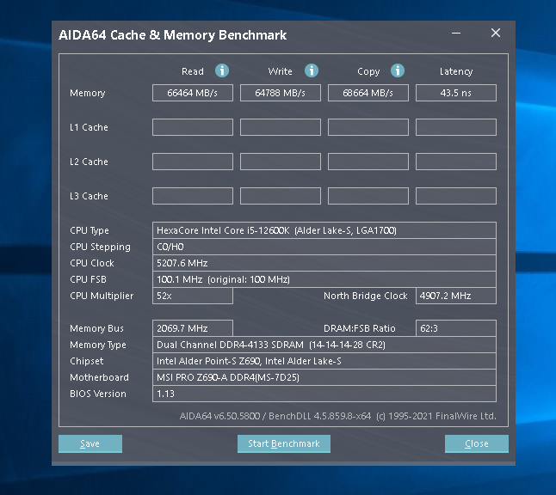Click the Read column header
This screenshot has height=495, width=556.
pos(193,71)
